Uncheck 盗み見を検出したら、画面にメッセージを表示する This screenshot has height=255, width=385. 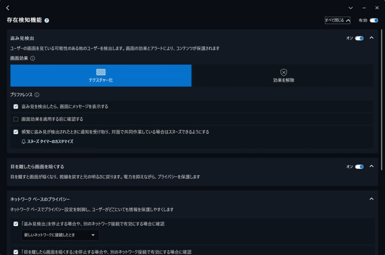(x=16, y=107)
